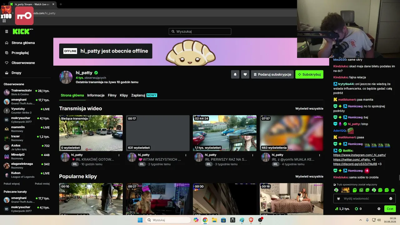
Task: Open the hi_patty Instagram link in chat
Action: [x=359, y=155]
